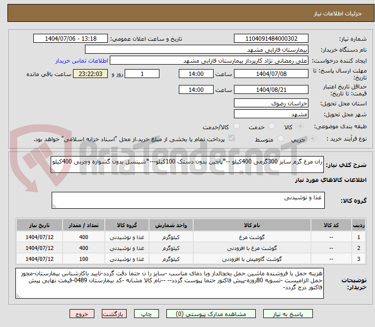
Task: Open اطلاعات تماس خریدار link
Action: pyautogui.click(x=82, y=61)
